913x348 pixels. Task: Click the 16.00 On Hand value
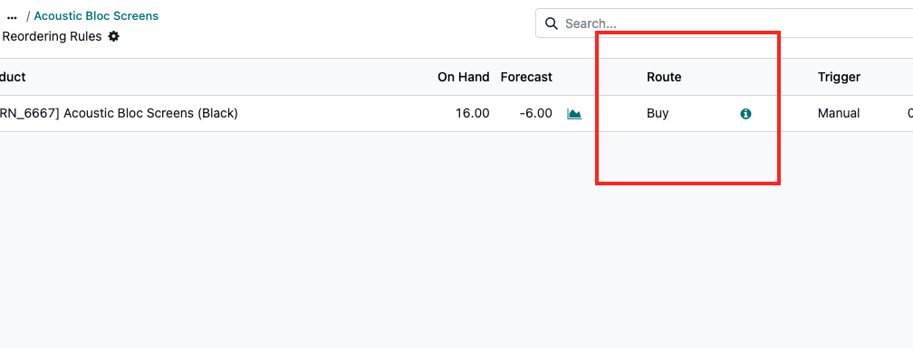(472, 113)
